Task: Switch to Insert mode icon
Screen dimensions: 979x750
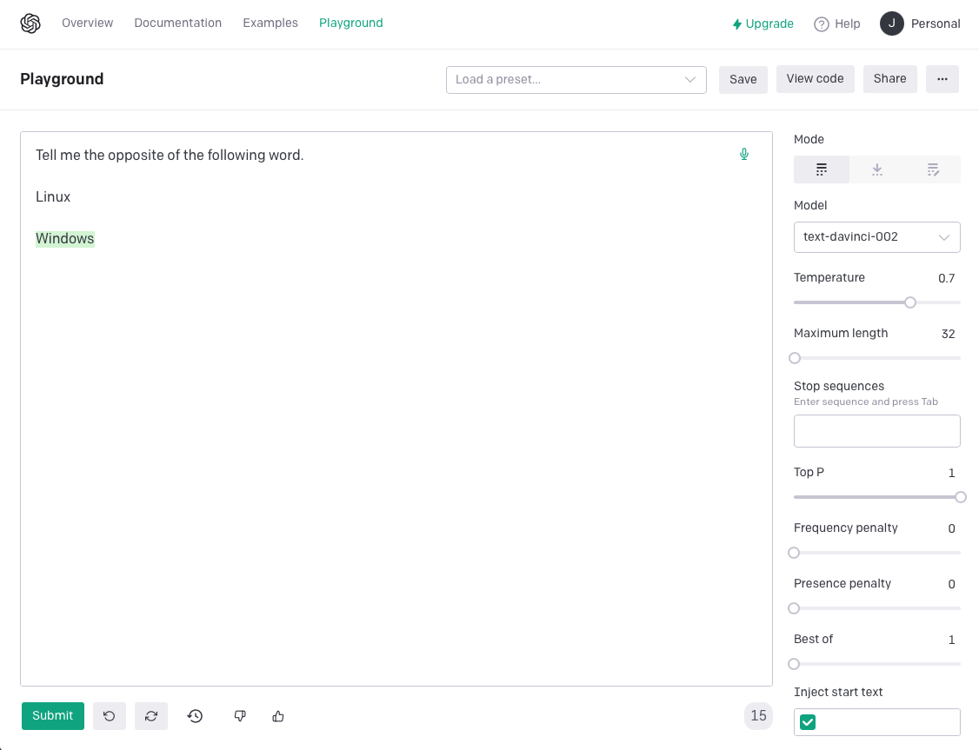Action: click(x=877, y=169)
